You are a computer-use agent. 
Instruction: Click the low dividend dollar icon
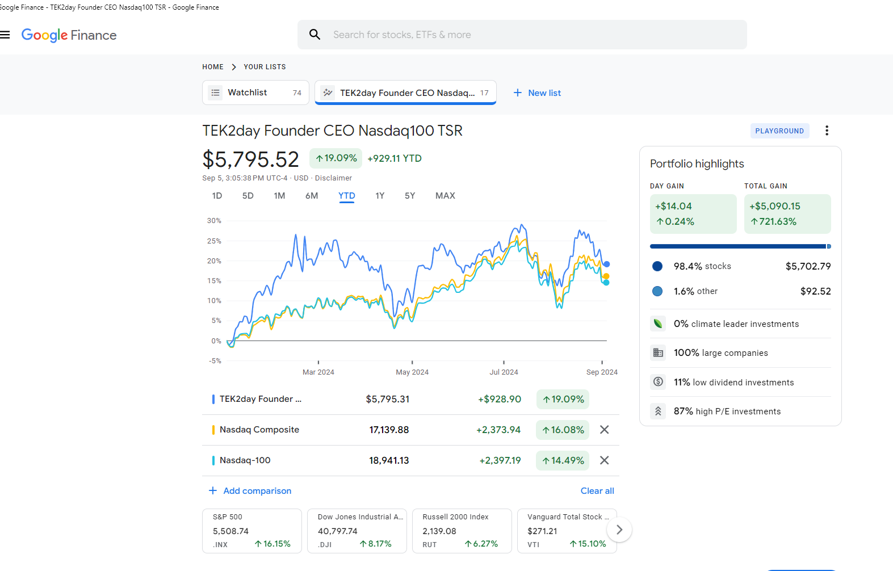click(658, 382)
